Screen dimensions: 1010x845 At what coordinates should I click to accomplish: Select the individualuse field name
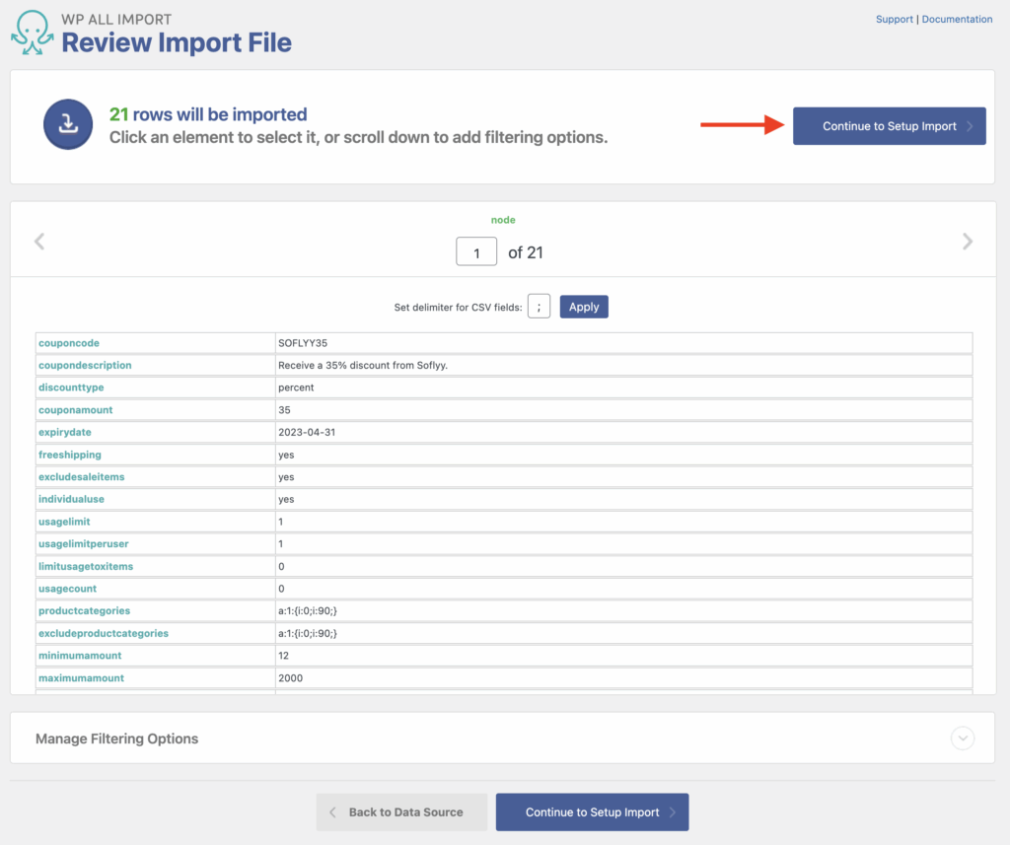pyautogui.click(x=71, y=499)
